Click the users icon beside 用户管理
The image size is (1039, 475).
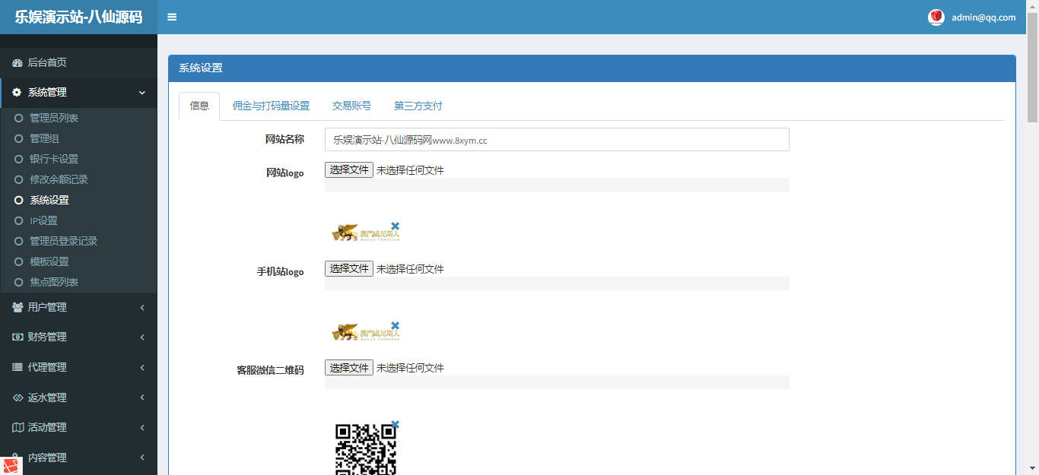coord(17,307)
